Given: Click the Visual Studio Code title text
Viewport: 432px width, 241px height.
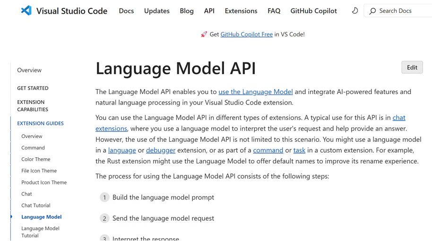Looking at the screenshot, I should coord(72,11).
